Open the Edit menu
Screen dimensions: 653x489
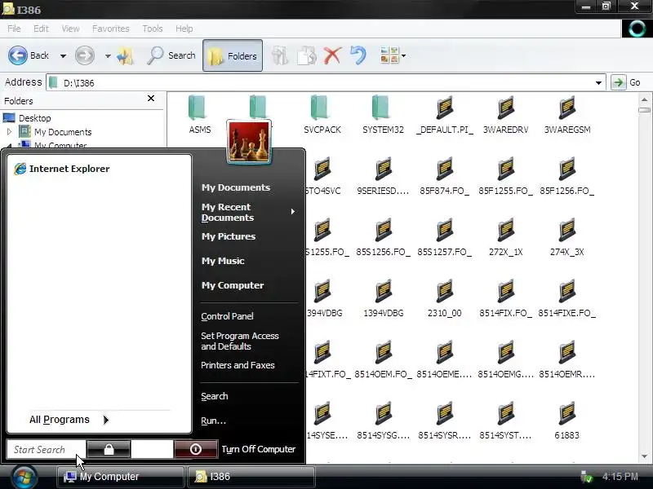41,29
